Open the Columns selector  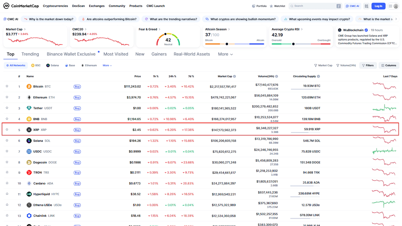point(389,66)
